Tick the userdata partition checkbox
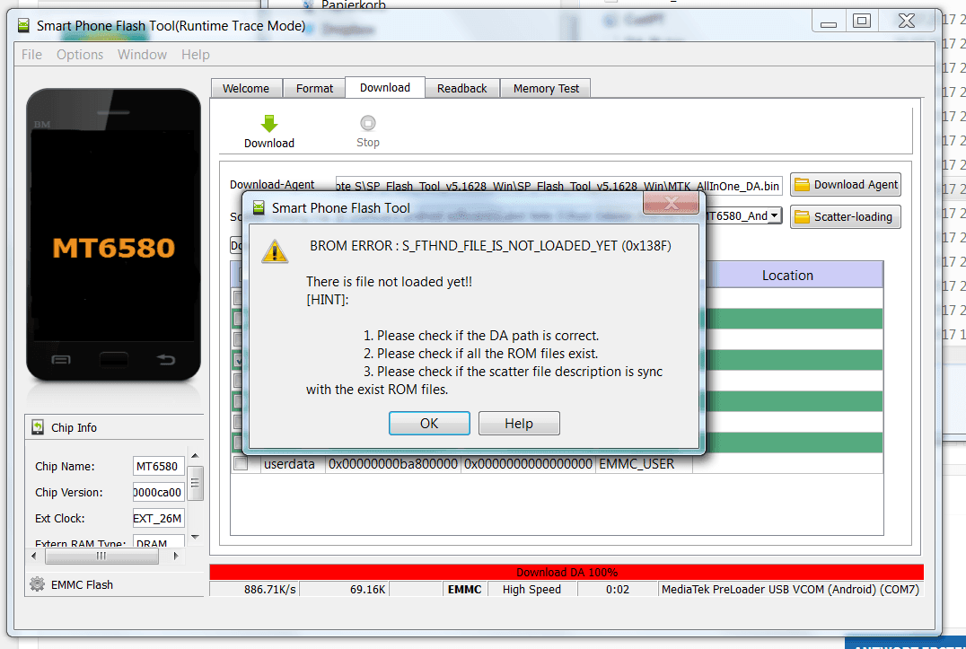 pos(241,464)
